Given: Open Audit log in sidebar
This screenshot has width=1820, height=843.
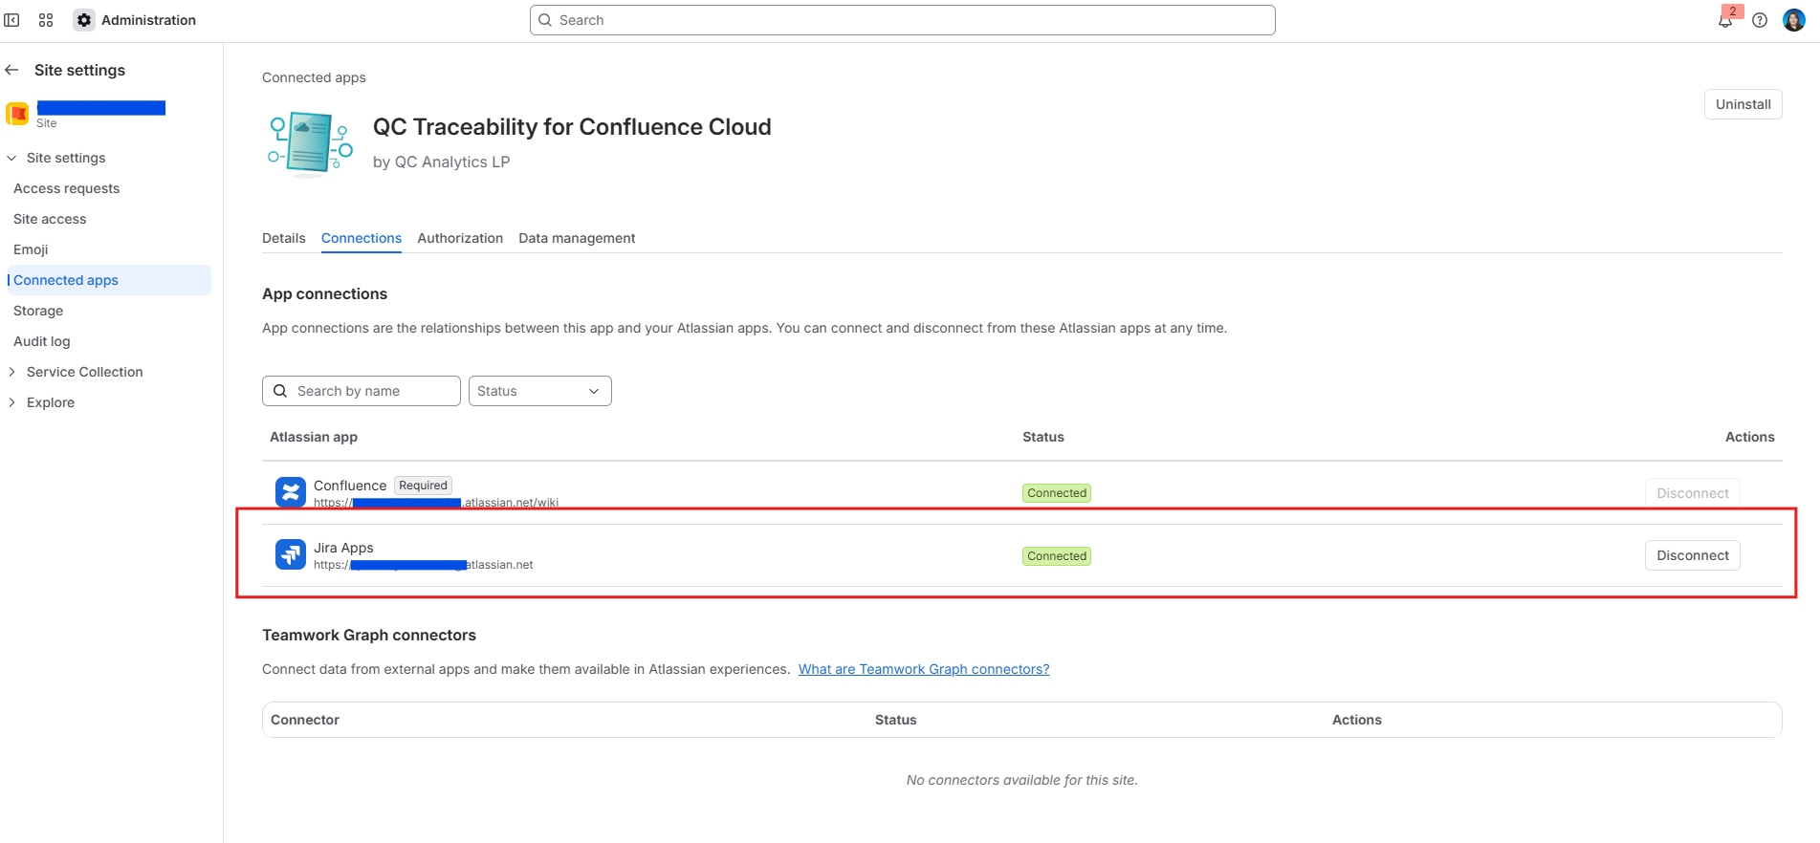Looking at the screenshot, I should click(x=42, y=341).
